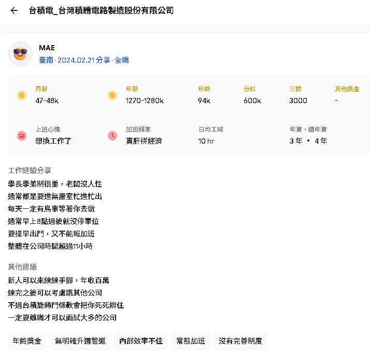Click three-festival bonus value 3000
Image resolution: width=370 pixels, height=354 pixels.
click(298, 101)
